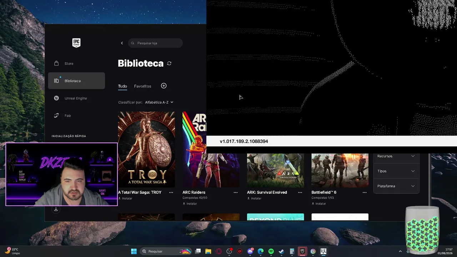The width and height of the screenshot is (457, 257).
Task: Click the version number v1.017.189.2.1088394
Action: (244, 141)
